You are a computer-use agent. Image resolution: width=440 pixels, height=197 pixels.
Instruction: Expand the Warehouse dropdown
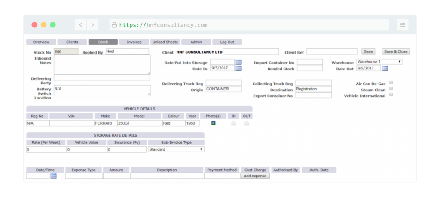379,62
